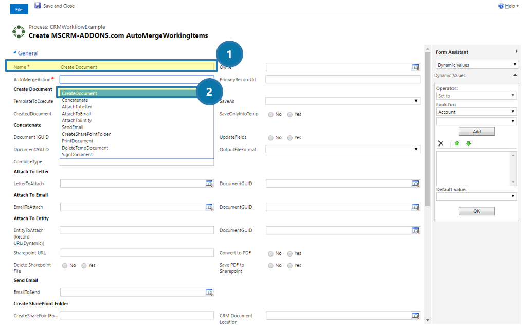This screenshot has width=525, height=328.
Task: Open the Owner lookup icon
Action: [415, 67]
